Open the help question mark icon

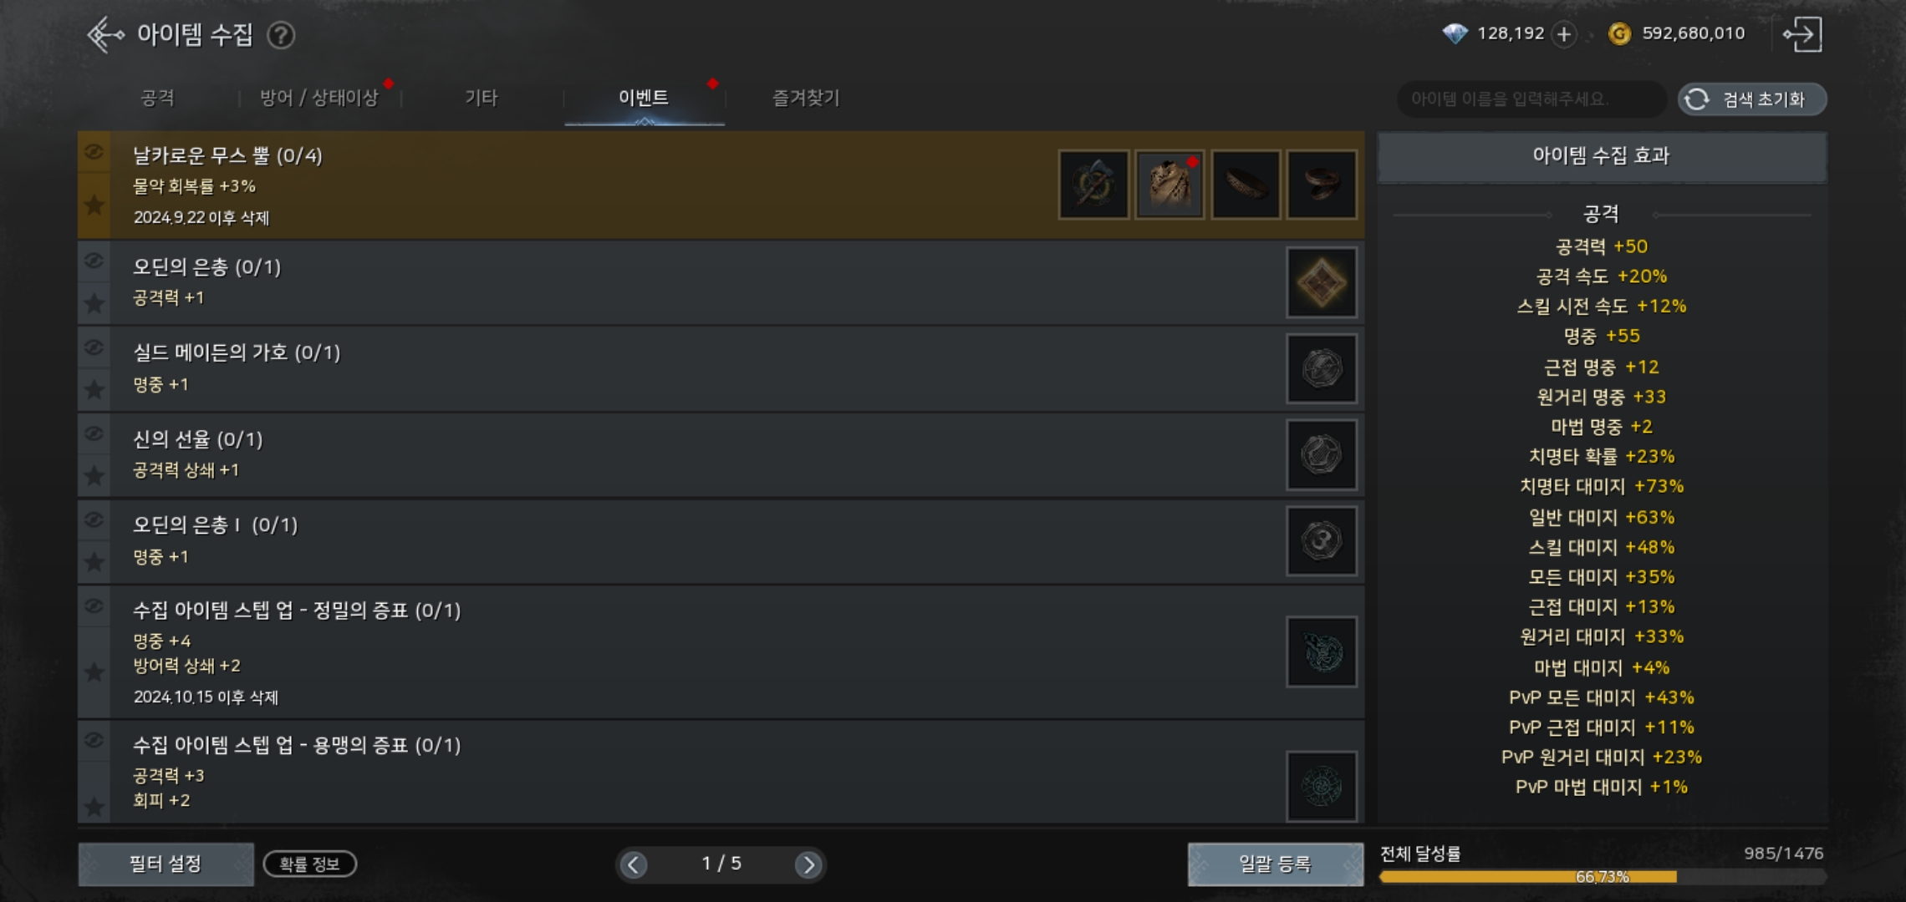pyautogui.click(x=281, y=35)
